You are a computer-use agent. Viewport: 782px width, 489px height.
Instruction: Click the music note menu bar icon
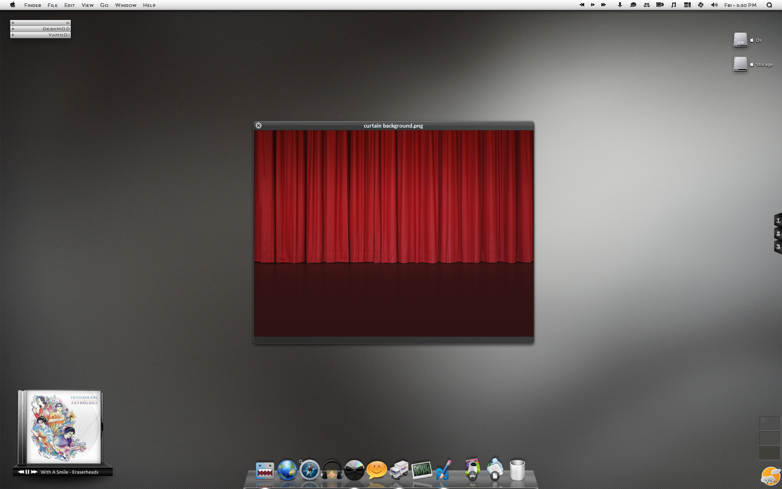(674, 5)
